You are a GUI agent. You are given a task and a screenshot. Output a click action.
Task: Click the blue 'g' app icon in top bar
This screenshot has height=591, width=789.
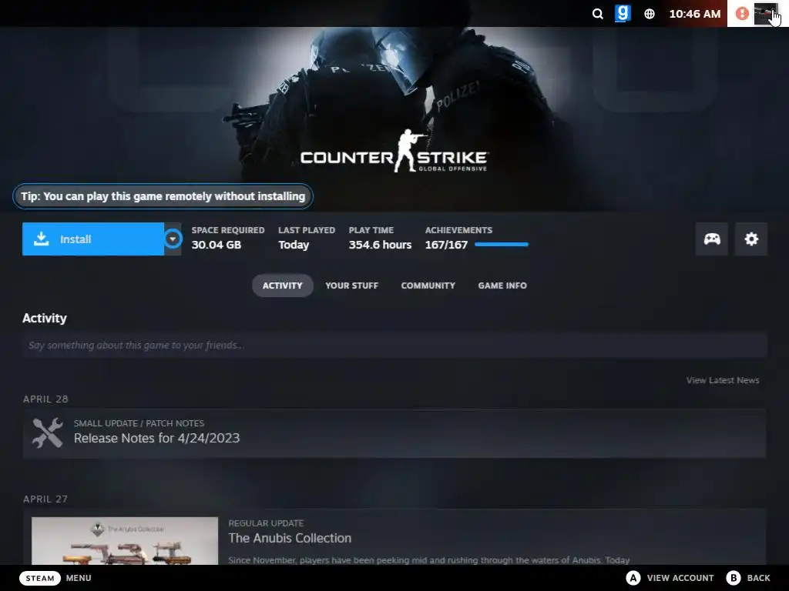coord(623,13)
